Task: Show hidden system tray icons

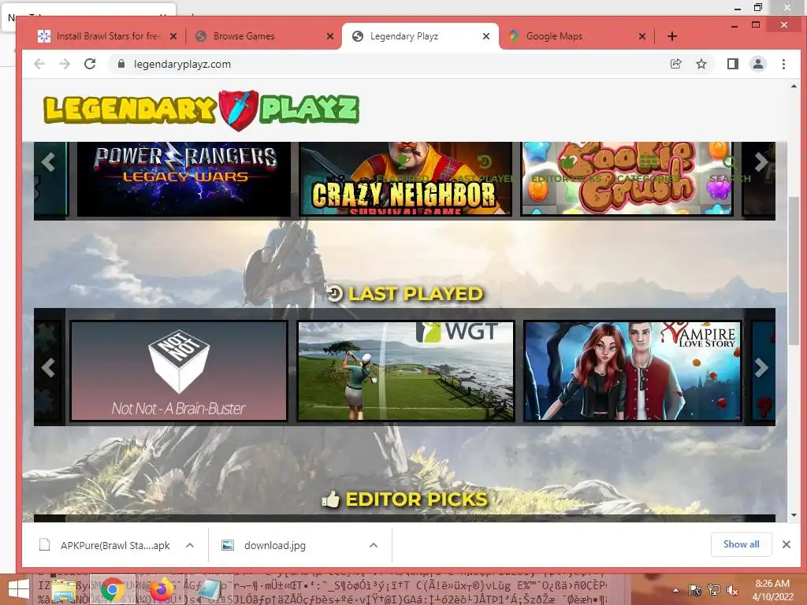Action: coord(675,590)
